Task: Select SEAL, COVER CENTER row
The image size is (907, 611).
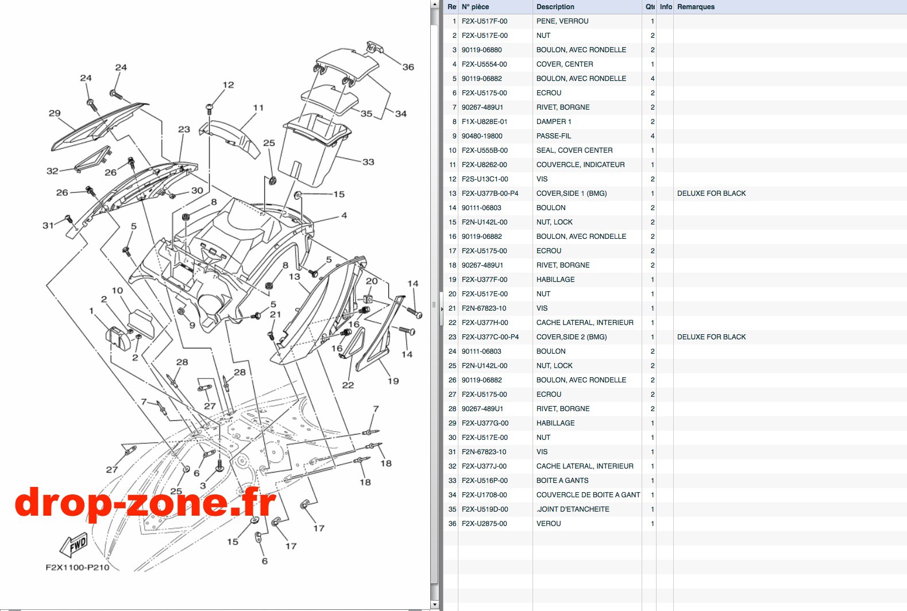Action: coord(675,150)
